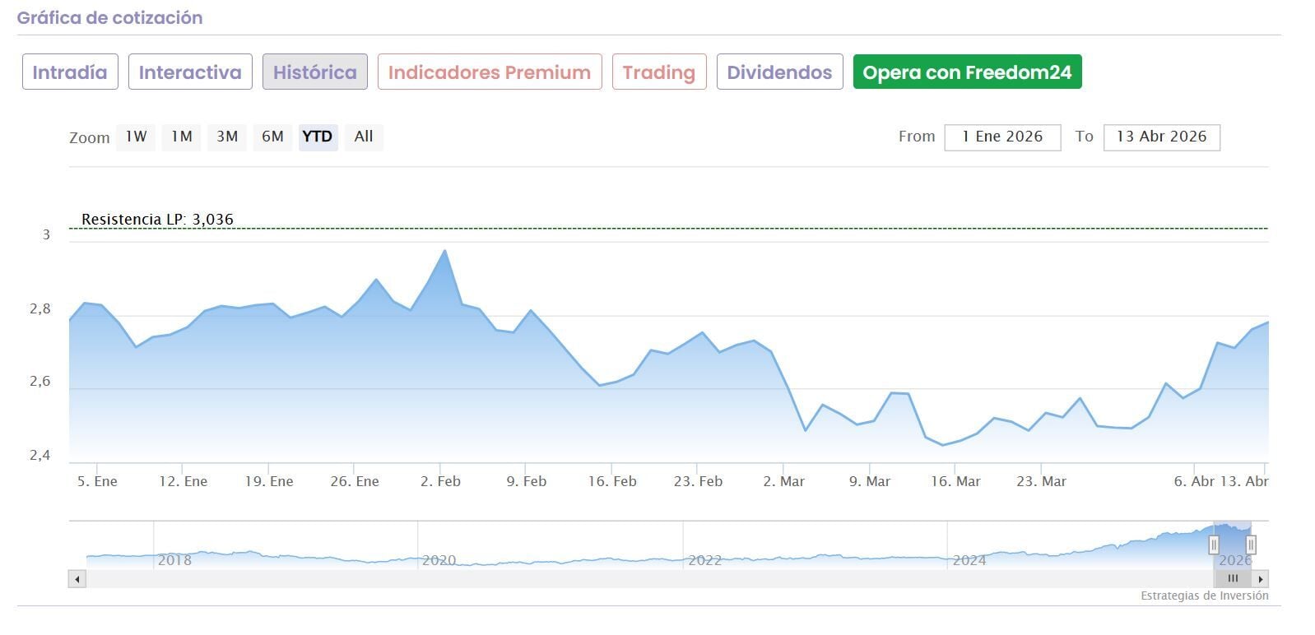Click the To date field
The width and height of the screenshot is (1315, 635).
click(1161, 137)
